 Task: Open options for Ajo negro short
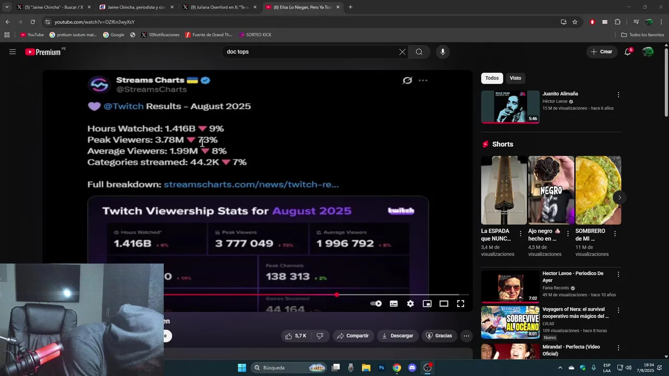[x=568, y=234]
